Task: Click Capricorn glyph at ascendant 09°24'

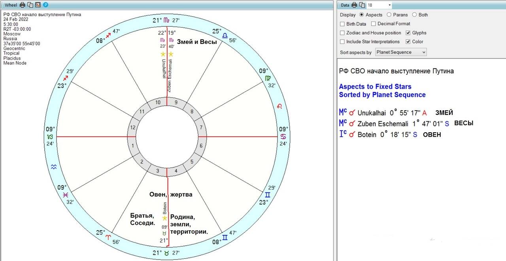Action: point(50,137)
